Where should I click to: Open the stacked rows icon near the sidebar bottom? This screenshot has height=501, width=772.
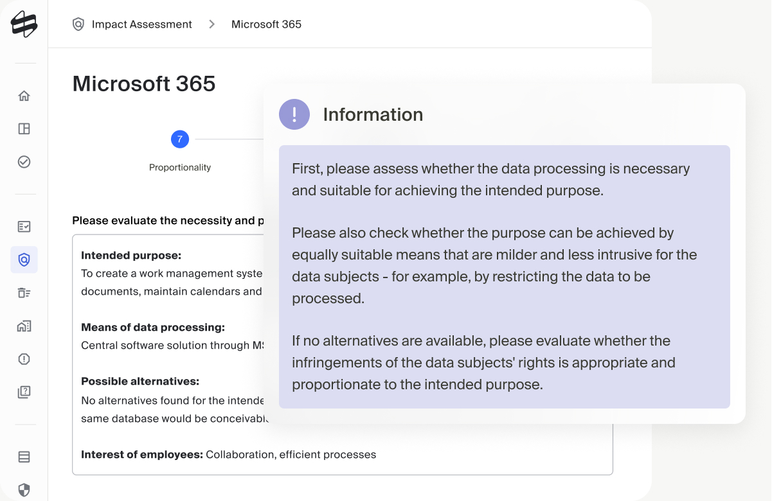[24, 457]
